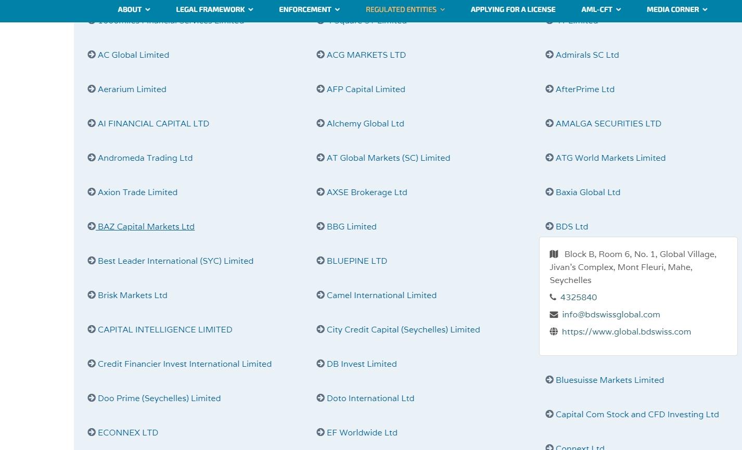Click the map icon in BDS Ltd address card

point(554,254)
